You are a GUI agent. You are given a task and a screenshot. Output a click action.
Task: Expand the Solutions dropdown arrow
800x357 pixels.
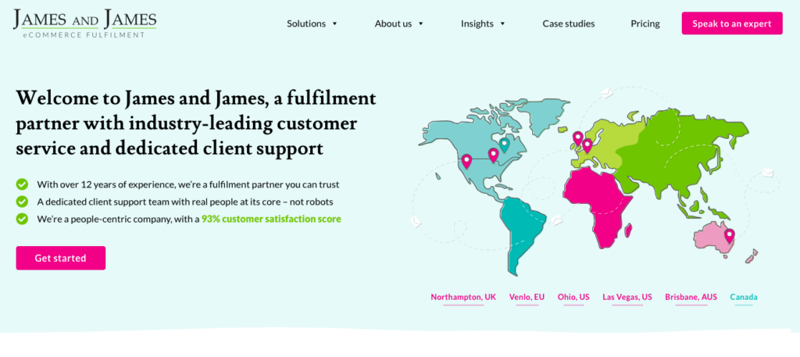click(335, 23)
